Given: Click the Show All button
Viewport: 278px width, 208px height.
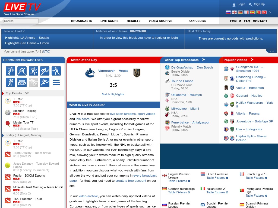Looking at the screenshot, I should coord(138,31).
